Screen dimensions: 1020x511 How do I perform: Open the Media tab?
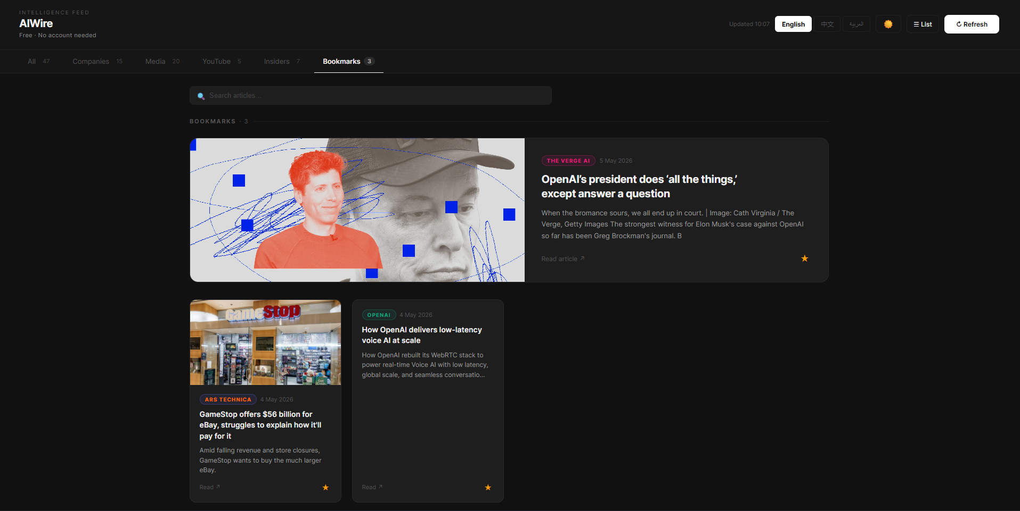(162, 61)
